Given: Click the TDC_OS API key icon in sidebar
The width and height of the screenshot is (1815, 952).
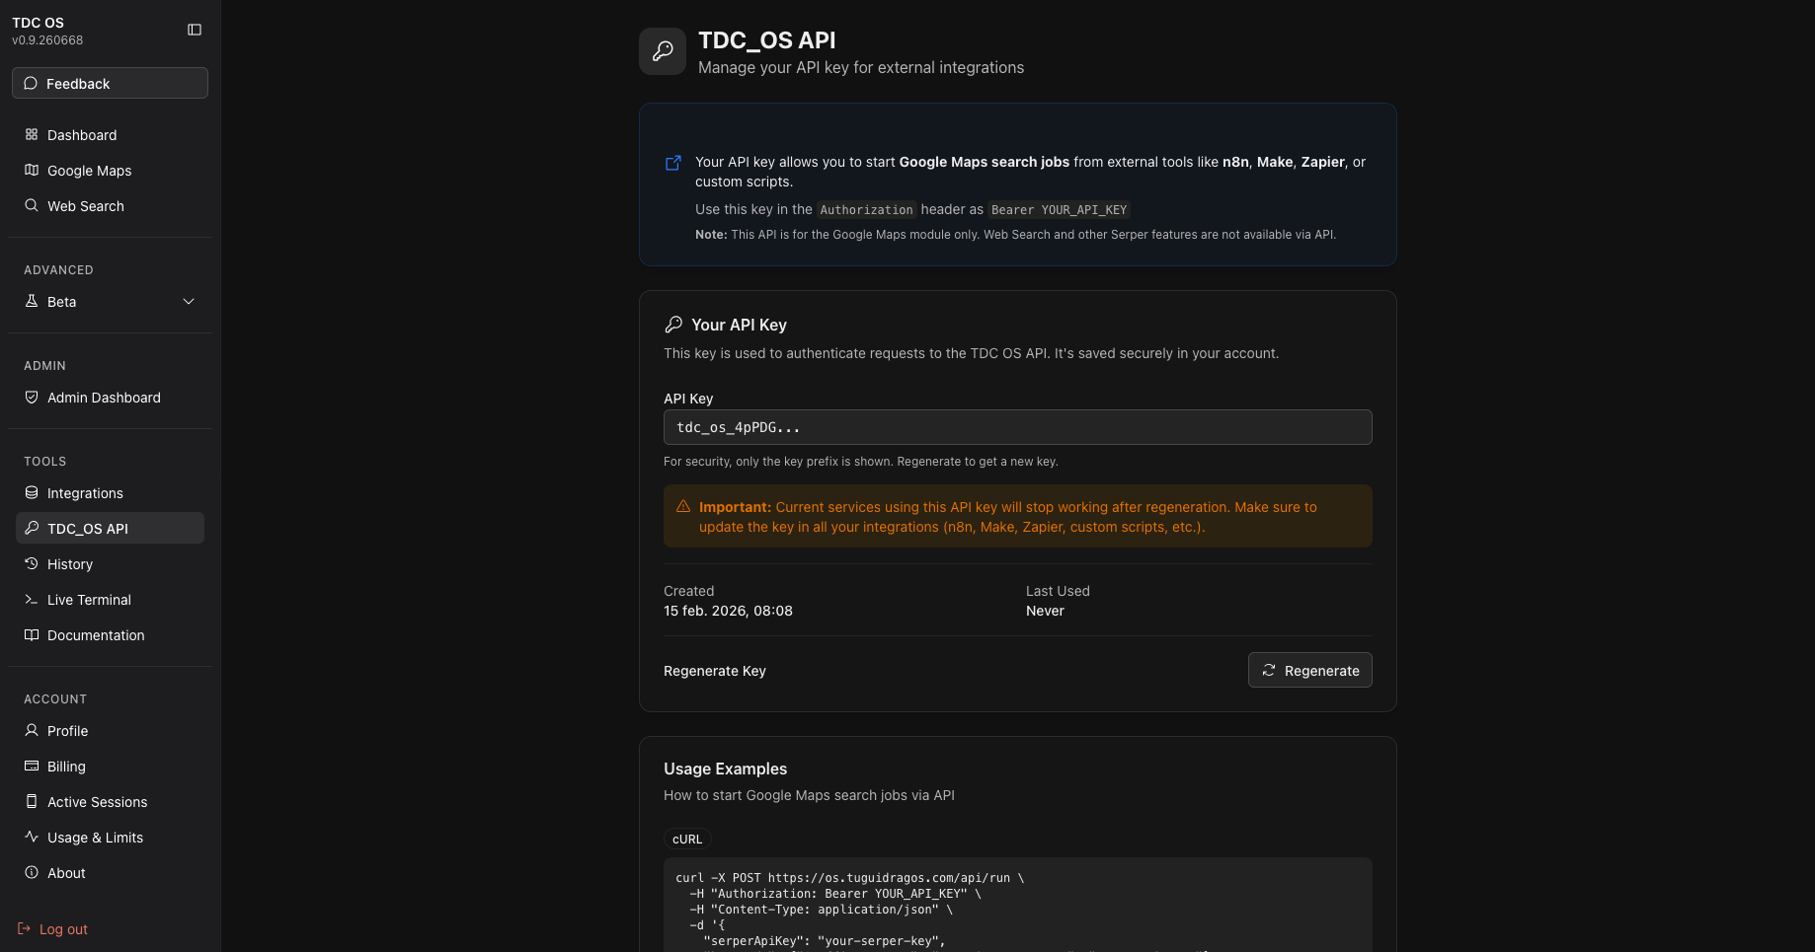Looking at the screenshot, I should [x=32, y=528].
